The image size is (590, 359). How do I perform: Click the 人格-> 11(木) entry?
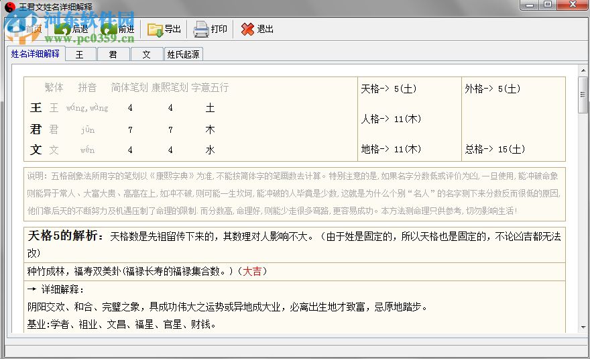click(x=391, y=119)
